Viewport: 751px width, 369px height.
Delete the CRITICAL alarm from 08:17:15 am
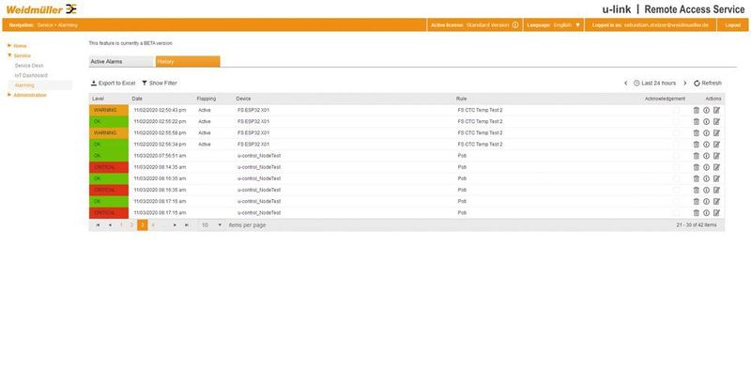697,213
